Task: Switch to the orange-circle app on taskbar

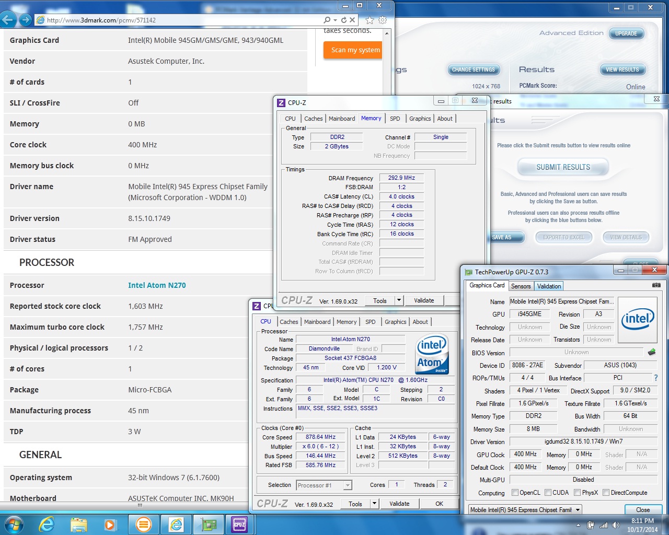Action: tap(144, 525)
